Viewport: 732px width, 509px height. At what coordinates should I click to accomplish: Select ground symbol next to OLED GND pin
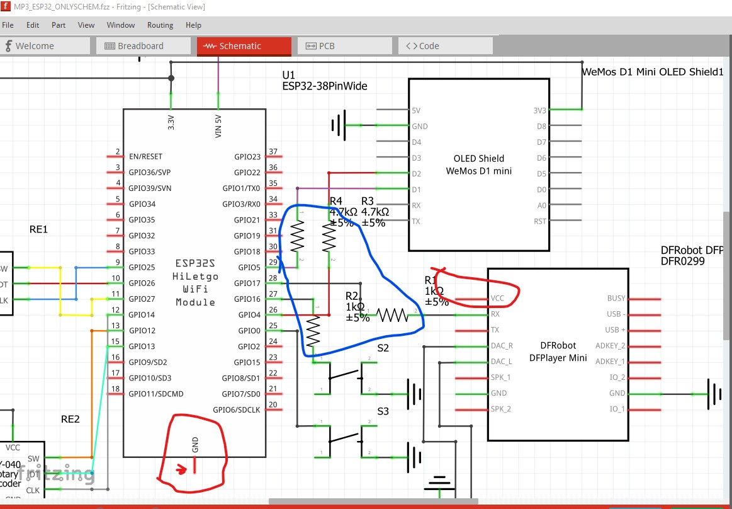(339, 125)
